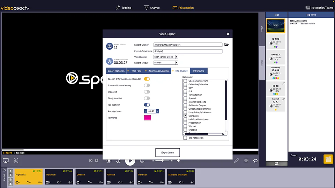Click the Kapitel pop-out icon
Screen dimensions: 335x188
click(x=4, y=170)
